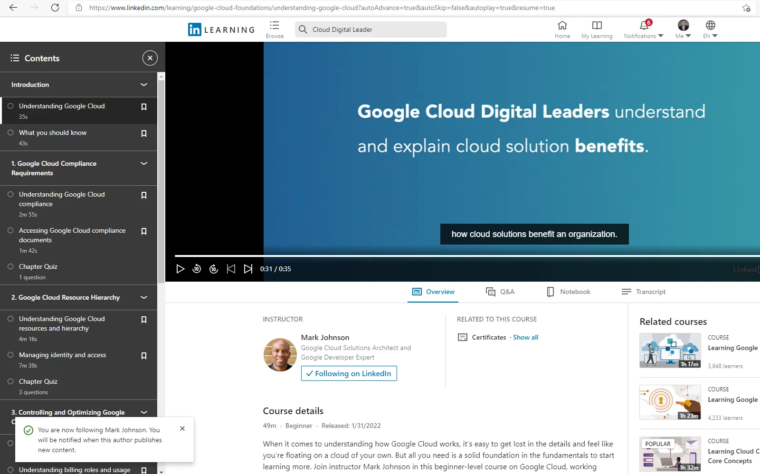Open the EN language menu

coord(710,29)
